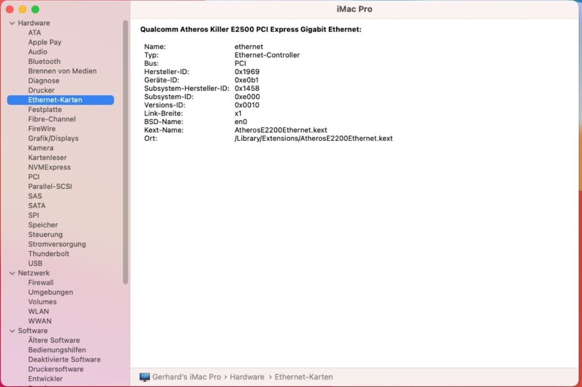Click Kext-Name value AtherosE2200Ethernet.kext

(x=281, y=130)
